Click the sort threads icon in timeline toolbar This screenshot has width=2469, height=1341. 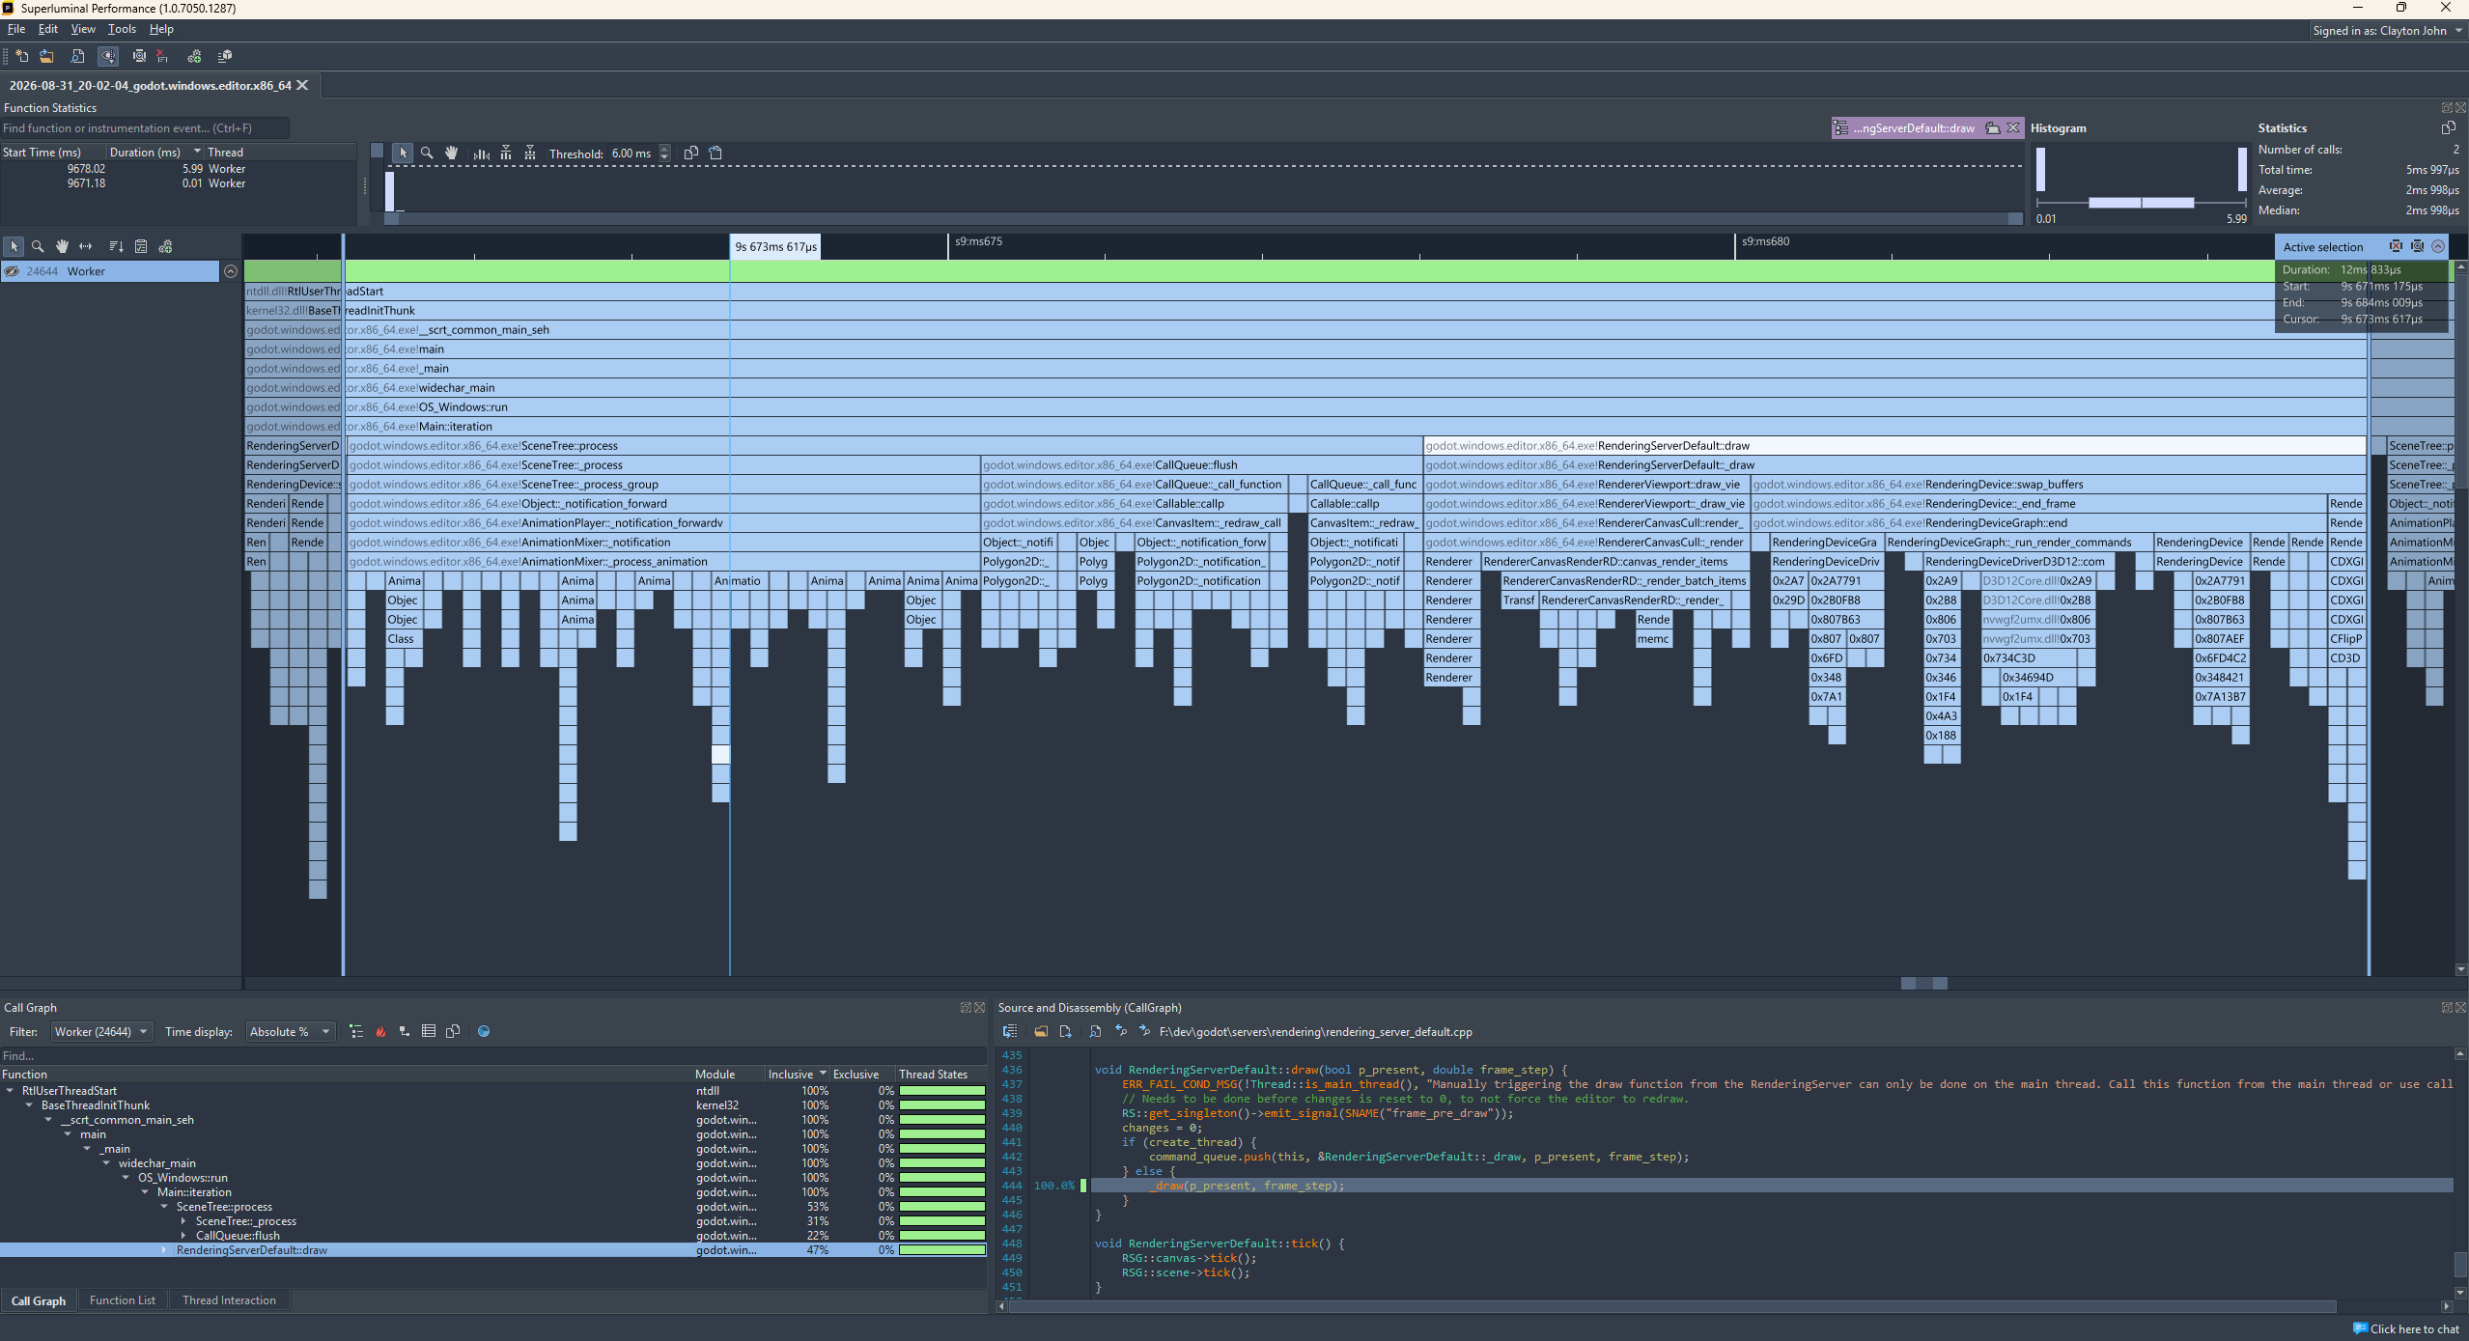click(x=117, y=246)
